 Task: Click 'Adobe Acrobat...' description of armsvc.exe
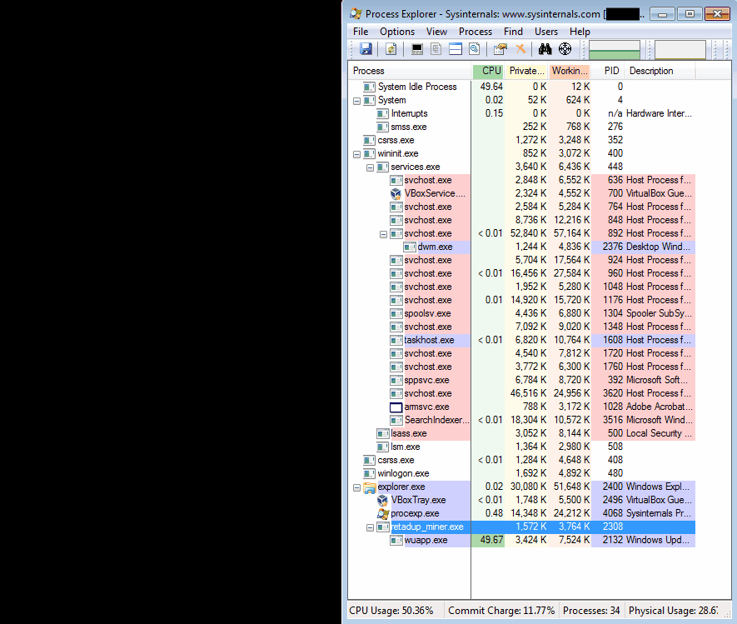pos(659,407)
